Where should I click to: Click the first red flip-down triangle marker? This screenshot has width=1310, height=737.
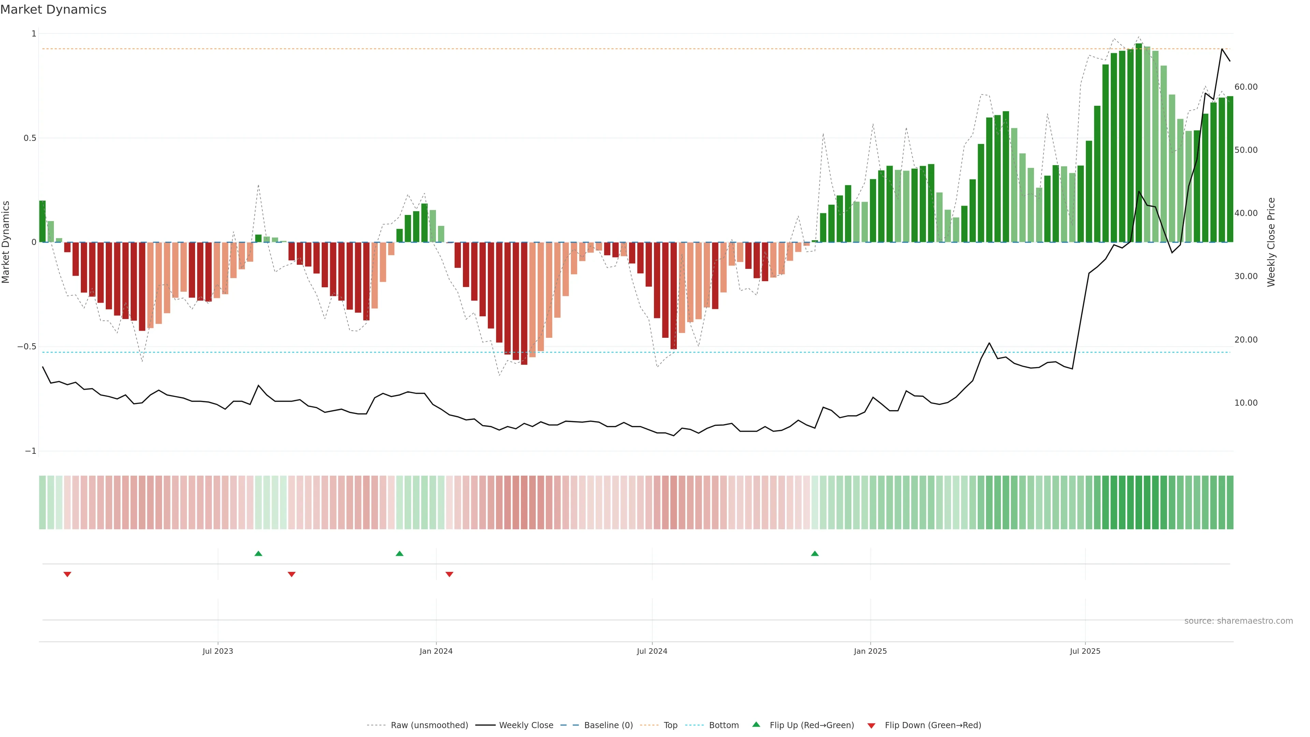click(67, 574)
